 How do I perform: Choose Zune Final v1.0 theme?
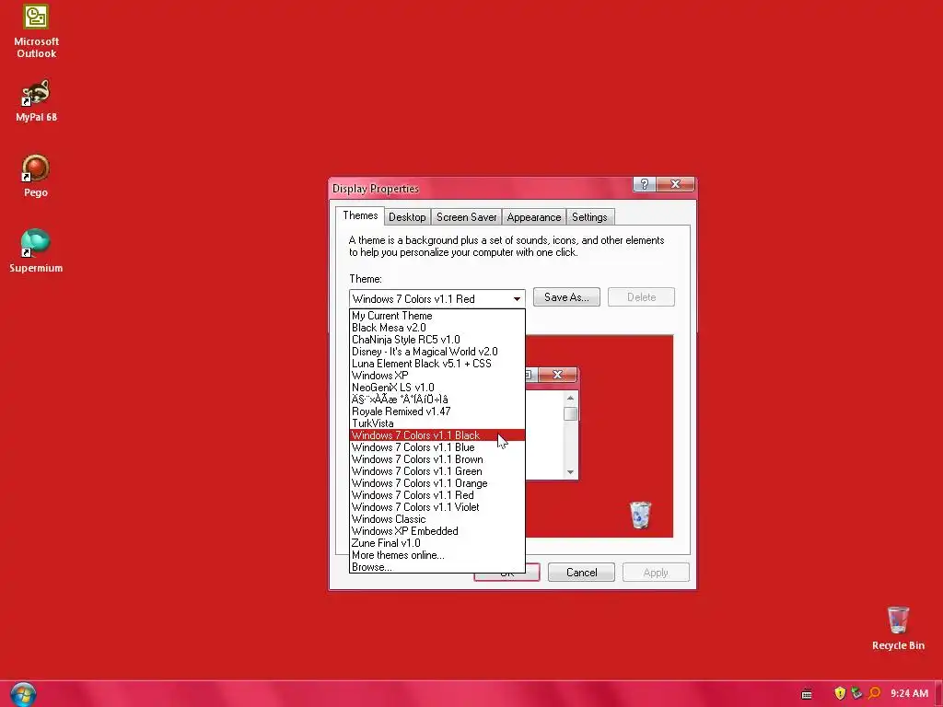pyautogui.click(x=437, y=543)
